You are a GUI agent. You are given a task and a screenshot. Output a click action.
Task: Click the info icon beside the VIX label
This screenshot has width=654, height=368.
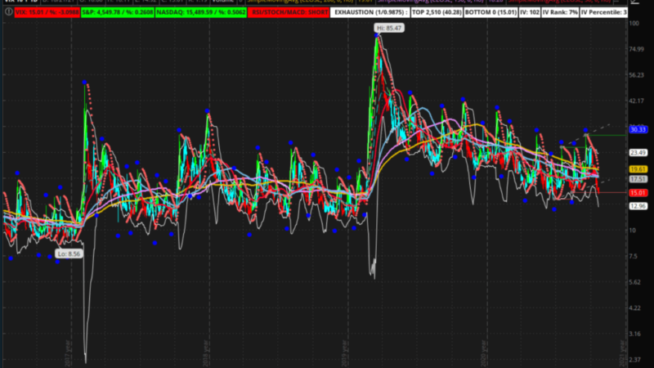pos(8,12)
